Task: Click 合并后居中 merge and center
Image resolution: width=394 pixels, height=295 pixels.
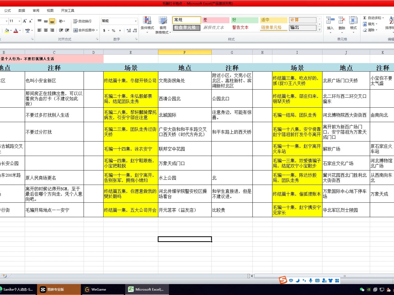Action: click(x=84, y=30)
